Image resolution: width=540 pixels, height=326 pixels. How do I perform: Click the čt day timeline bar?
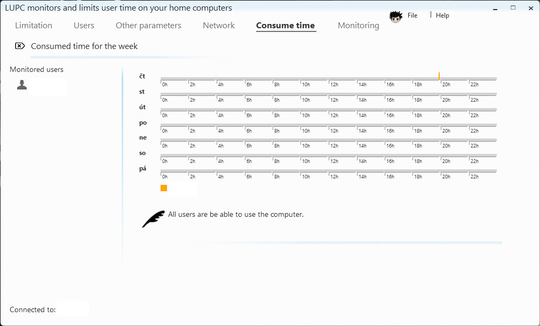(329, 79)
